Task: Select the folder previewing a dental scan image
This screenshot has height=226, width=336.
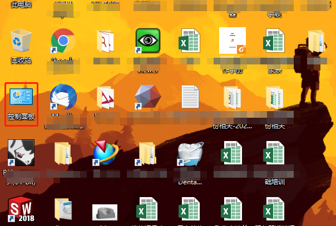Action: (x=63, y=209)
